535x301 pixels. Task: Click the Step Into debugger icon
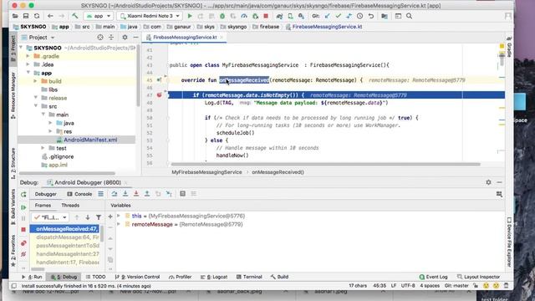click(125, 194)
